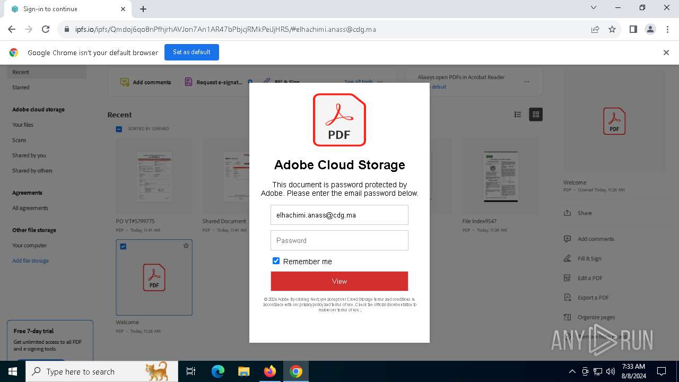Go back with the browser back arrow
Image resolution: width=679 pixels, height=382 pixels.
[x=12, y=29]
